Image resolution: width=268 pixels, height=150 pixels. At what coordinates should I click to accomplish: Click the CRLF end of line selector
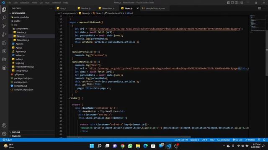212,140
